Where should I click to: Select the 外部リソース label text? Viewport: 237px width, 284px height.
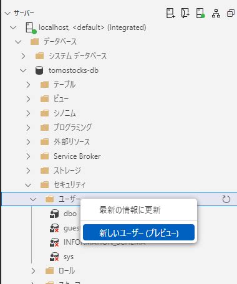tap(72, 142)
